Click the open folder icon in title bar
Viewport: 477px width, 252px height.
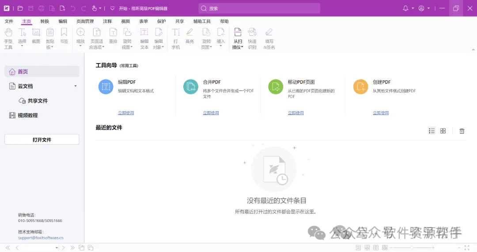[x=20, y=8]
